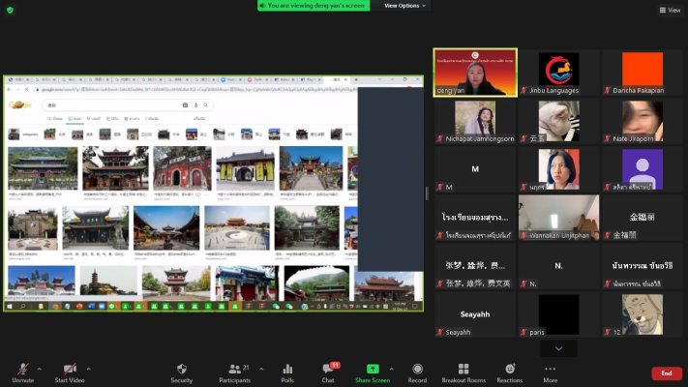The image size is (688, 387).
Task: Open the Participants panel
Action: click(x=234, y=372)
